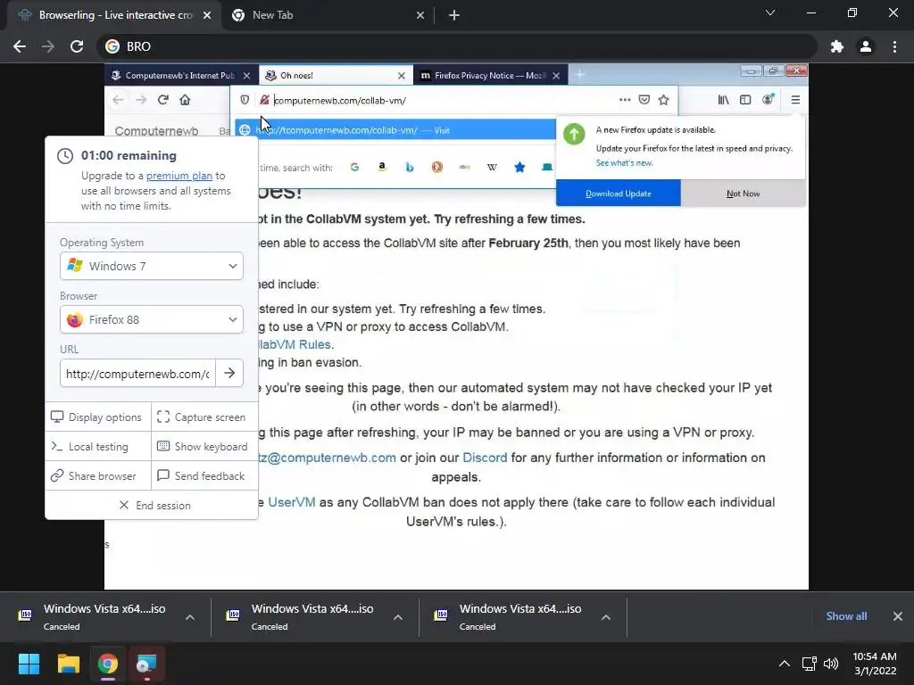914x685 pixels.
Task: Open Chrome profile avatar menu
Action: (866, 46)
